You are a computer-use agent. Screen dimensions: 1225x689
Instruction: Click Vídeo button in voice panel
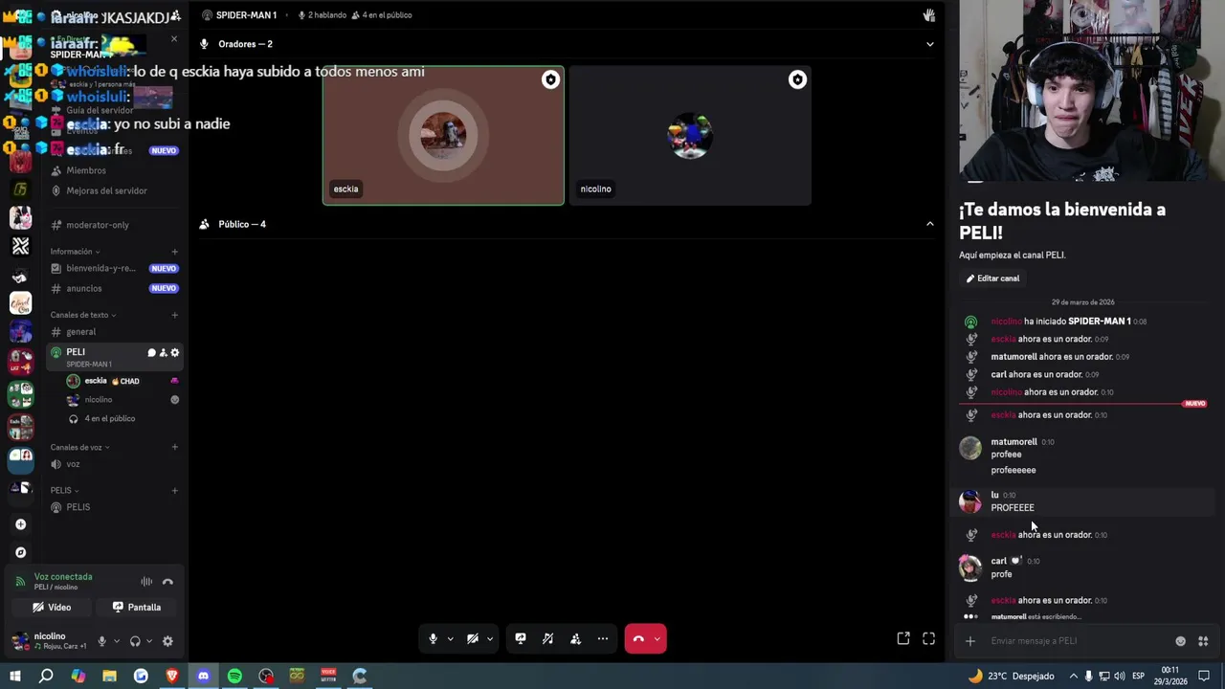[x=52, y=607]
